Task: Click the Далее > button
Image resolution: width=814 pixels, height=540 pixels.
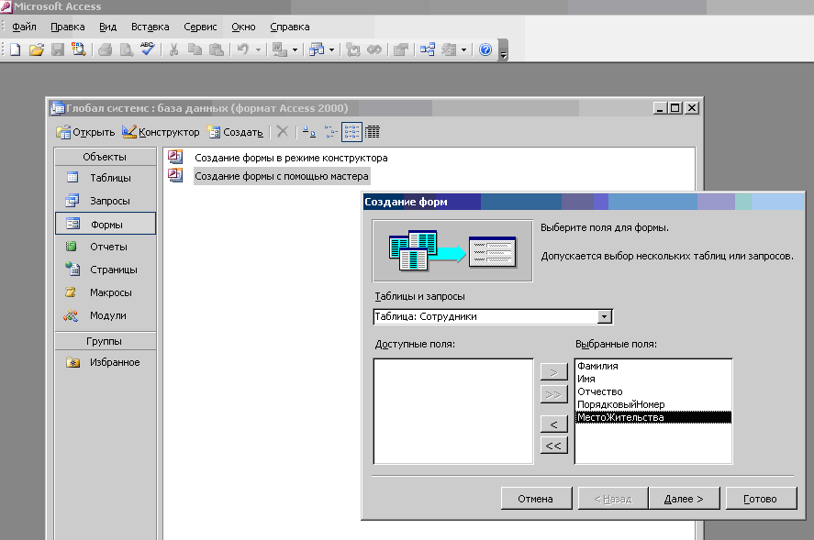Action: coord(685,499)
